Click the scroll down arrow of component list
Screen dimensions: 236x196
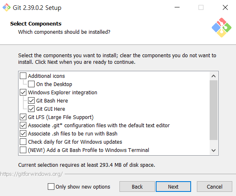tap(213, 150)
